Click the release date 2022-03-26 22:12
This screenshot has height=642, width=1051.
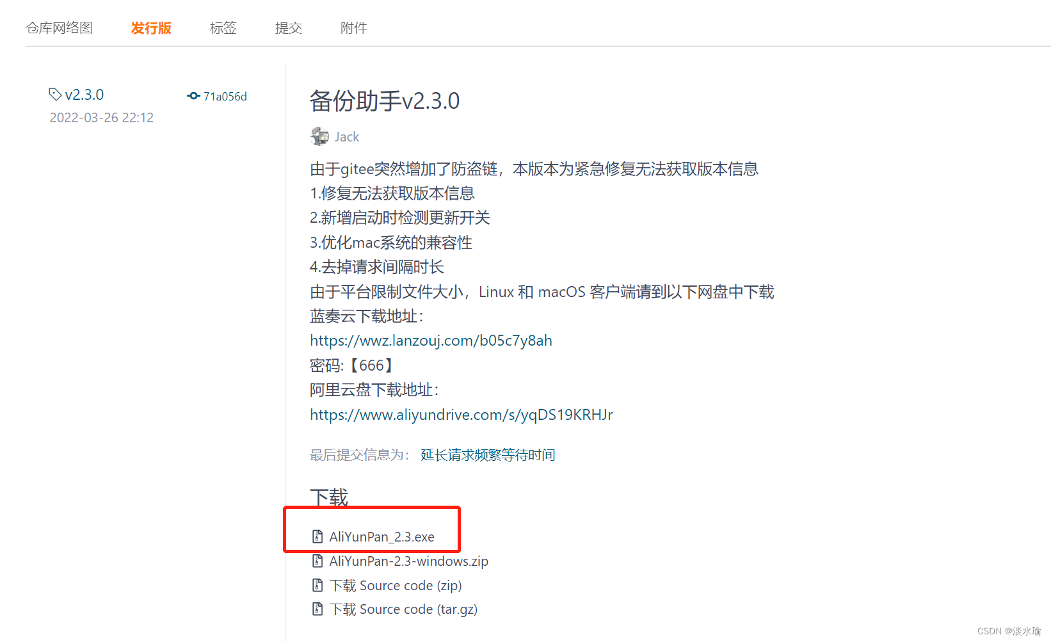pos(102,118)
